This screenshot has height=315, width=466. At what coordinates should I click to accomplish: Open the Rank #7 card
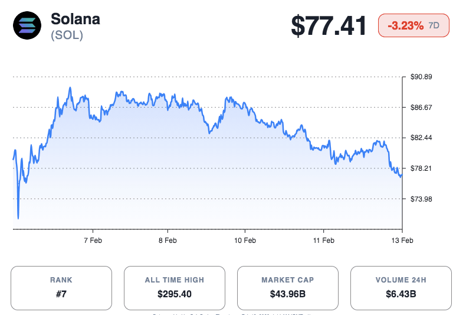pyautogui.click(x=61, y=288)
